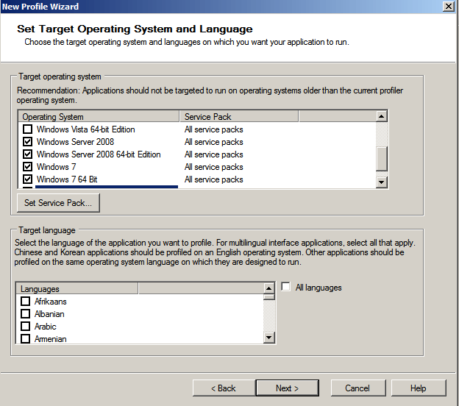Uncheck the Windows Server 2008 checkbox

(27, 142)
